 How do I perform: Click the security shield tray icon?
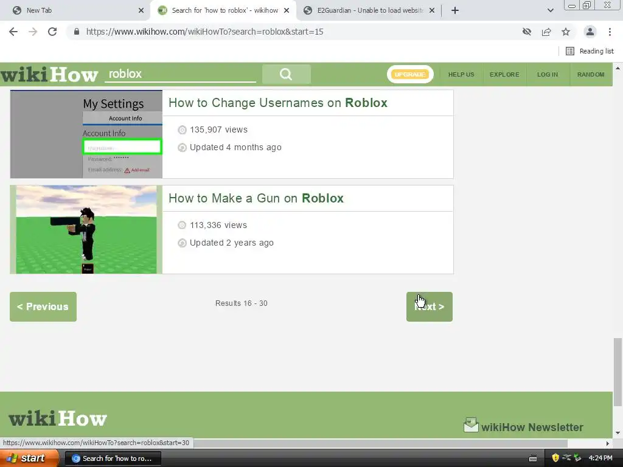555,458
